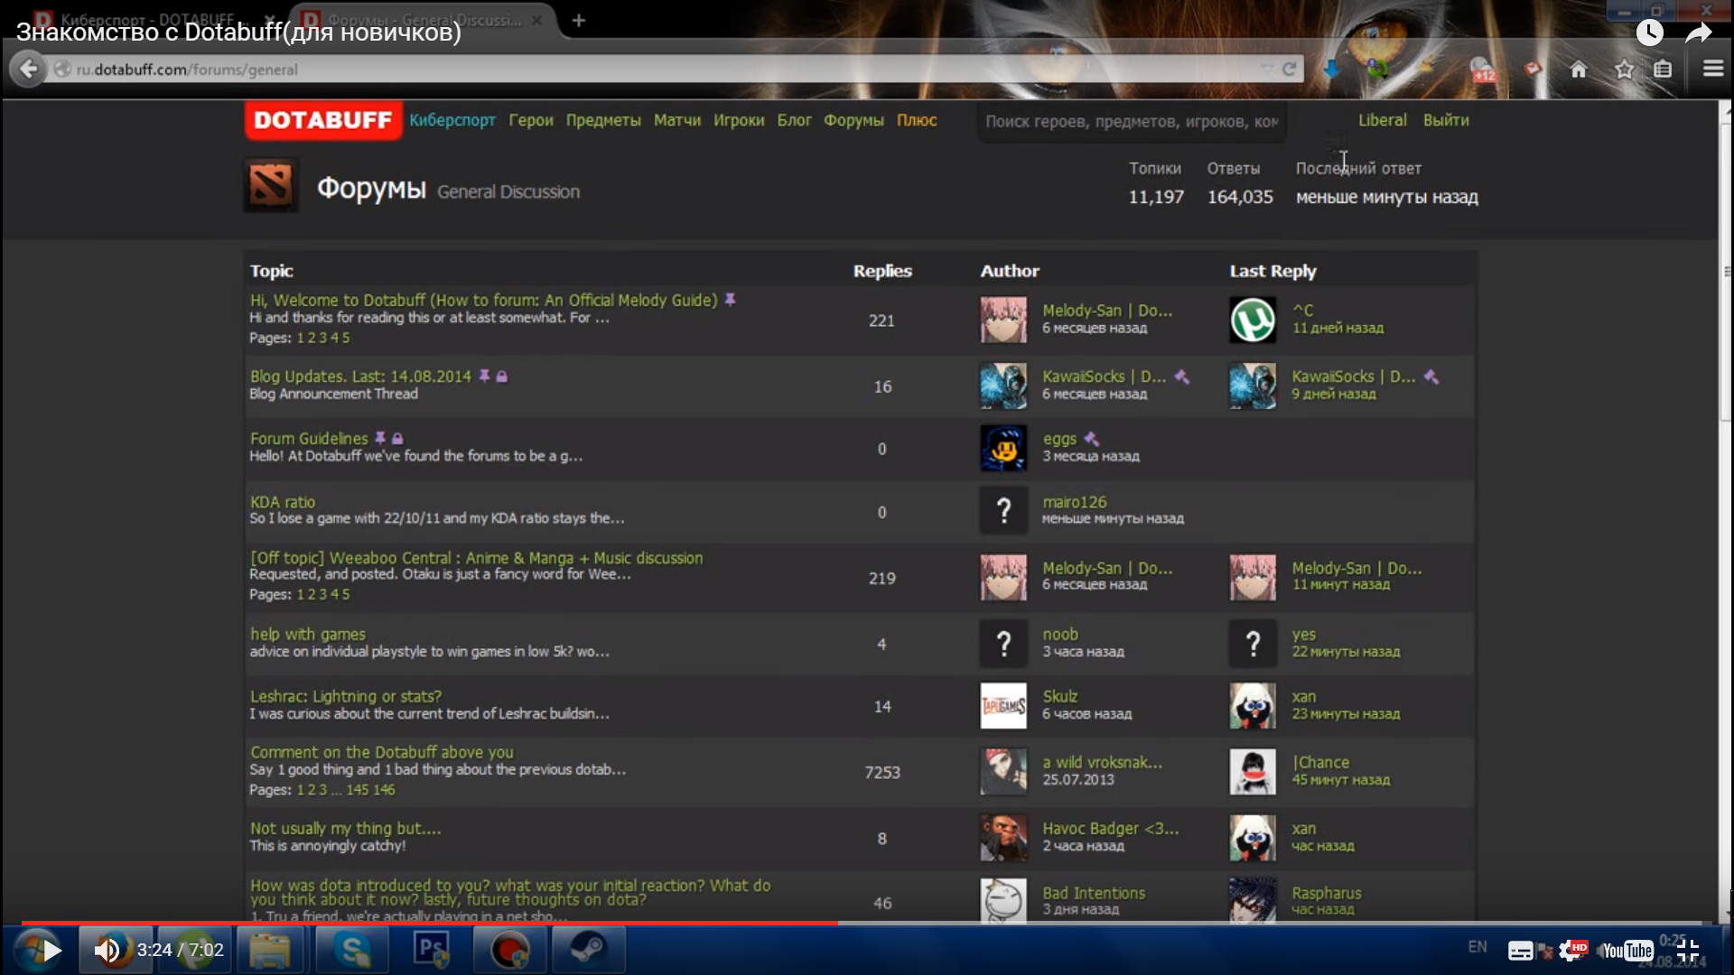Click the reload icon in address bar
This screenshot has width=1734, height=975.
1290,69
